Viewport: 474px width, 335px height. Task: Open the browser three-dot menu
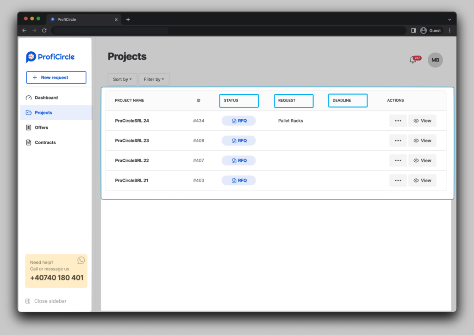450,30
